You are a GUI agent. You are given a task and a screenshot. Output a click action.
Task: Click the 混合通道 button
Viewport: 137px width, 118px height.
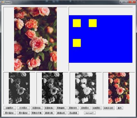tap(73, 113)
